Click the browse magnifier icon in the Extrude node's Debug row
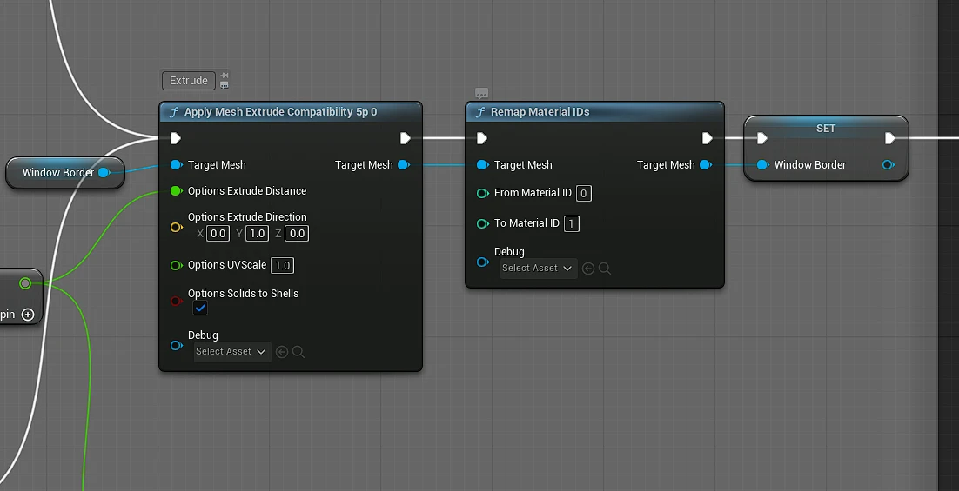This screenshot has width=959, height=491. (x=298, y=352)
